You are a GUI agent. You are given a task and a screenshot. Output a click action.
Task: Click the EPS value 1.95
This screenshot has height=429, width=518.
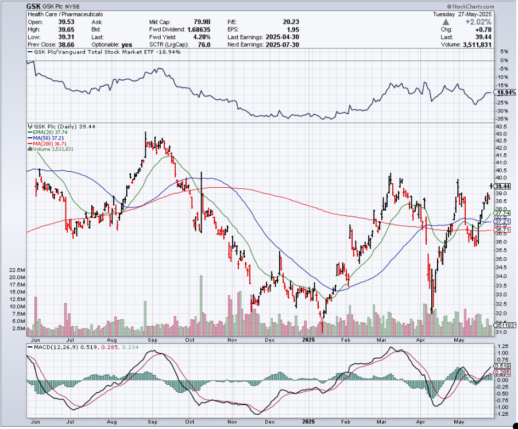click(x=293, y=30)
